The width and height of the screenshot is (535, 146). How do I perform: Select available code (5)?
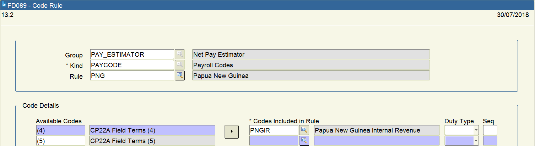pyautogui.click(x=60, y=141)
